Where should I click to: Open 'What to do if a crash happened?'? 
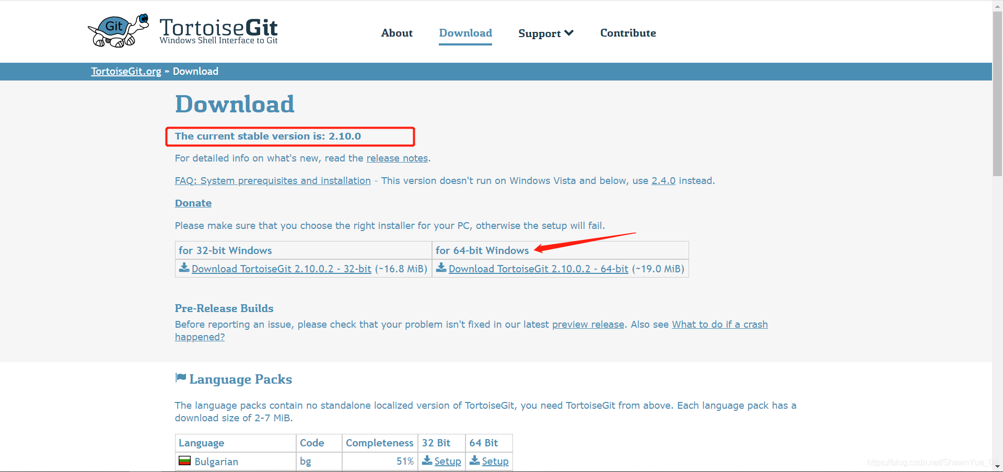click(720, 324)
